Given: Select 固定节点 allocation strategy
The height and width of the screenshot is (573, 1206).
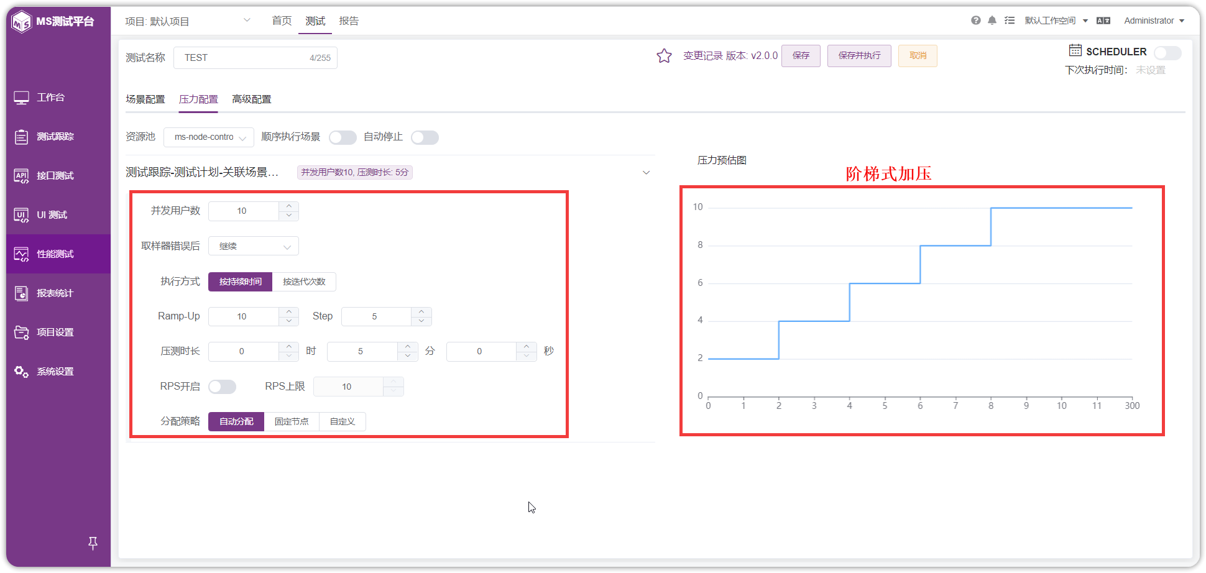Looking at the screenshot, I should 292,421.
